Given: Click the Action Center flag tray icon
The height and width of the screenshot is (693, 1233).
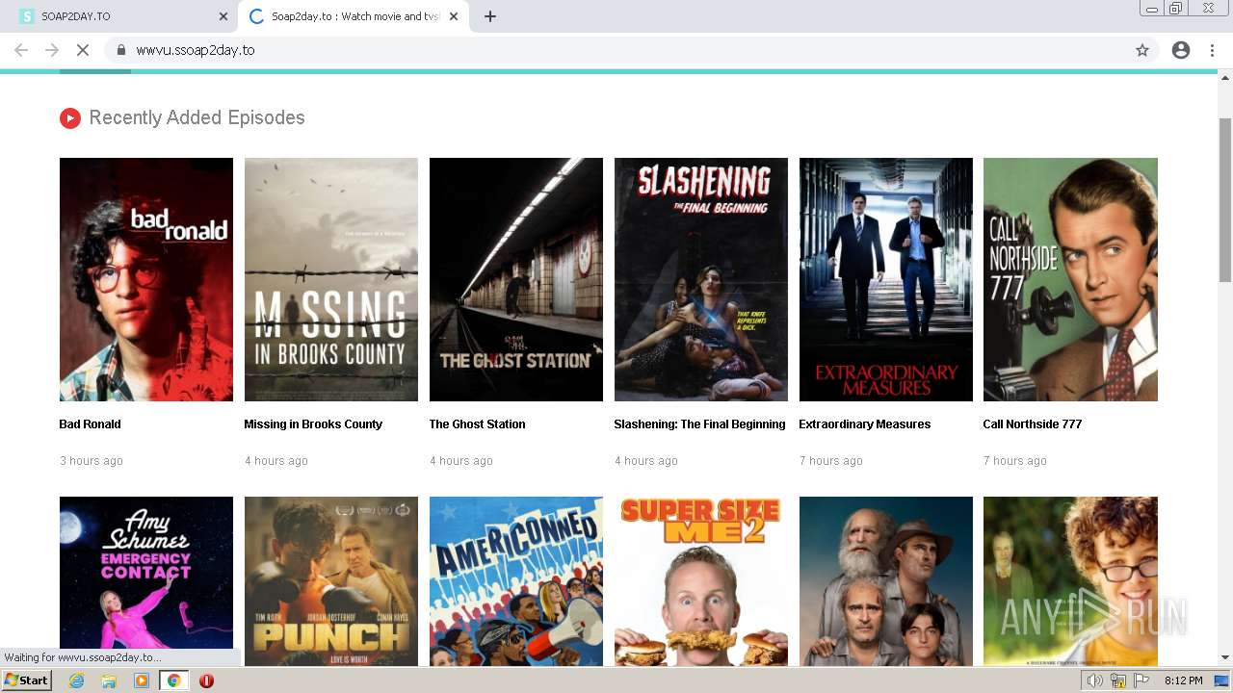Looking at the screenshot, I should click(1141, 680).
